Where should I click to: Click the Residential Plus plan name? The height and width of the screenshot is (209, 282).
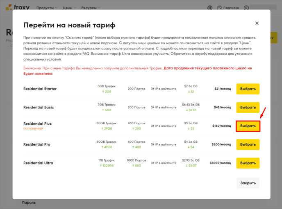click(x=37, y=124)
